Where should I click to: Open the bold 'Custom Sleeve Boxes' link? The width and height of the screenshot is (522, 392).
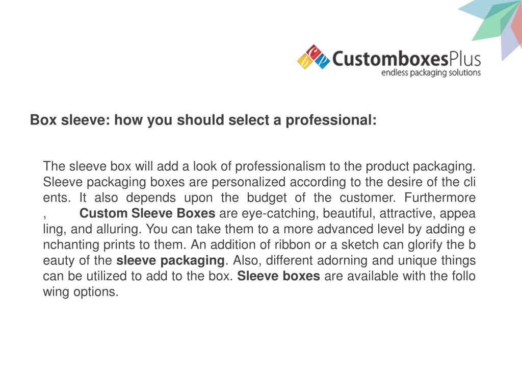(x=147, y=213)
